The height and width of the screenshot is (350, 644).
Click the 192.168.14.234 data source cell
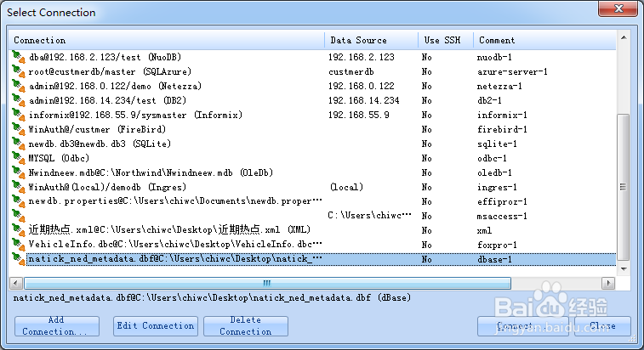click(x=363, y=100)
